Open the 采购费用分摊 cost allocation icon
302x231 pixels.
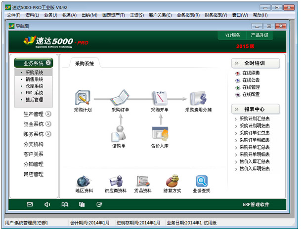pos(198,98)
